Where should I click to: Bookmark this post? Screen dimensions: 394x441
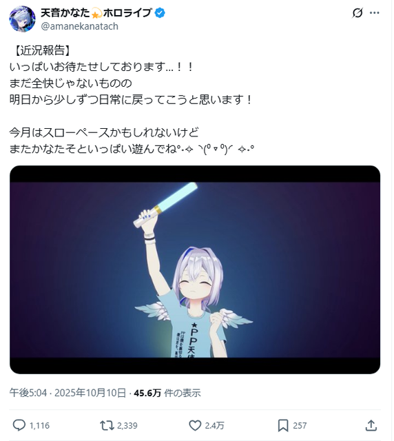tap(283, 425)
